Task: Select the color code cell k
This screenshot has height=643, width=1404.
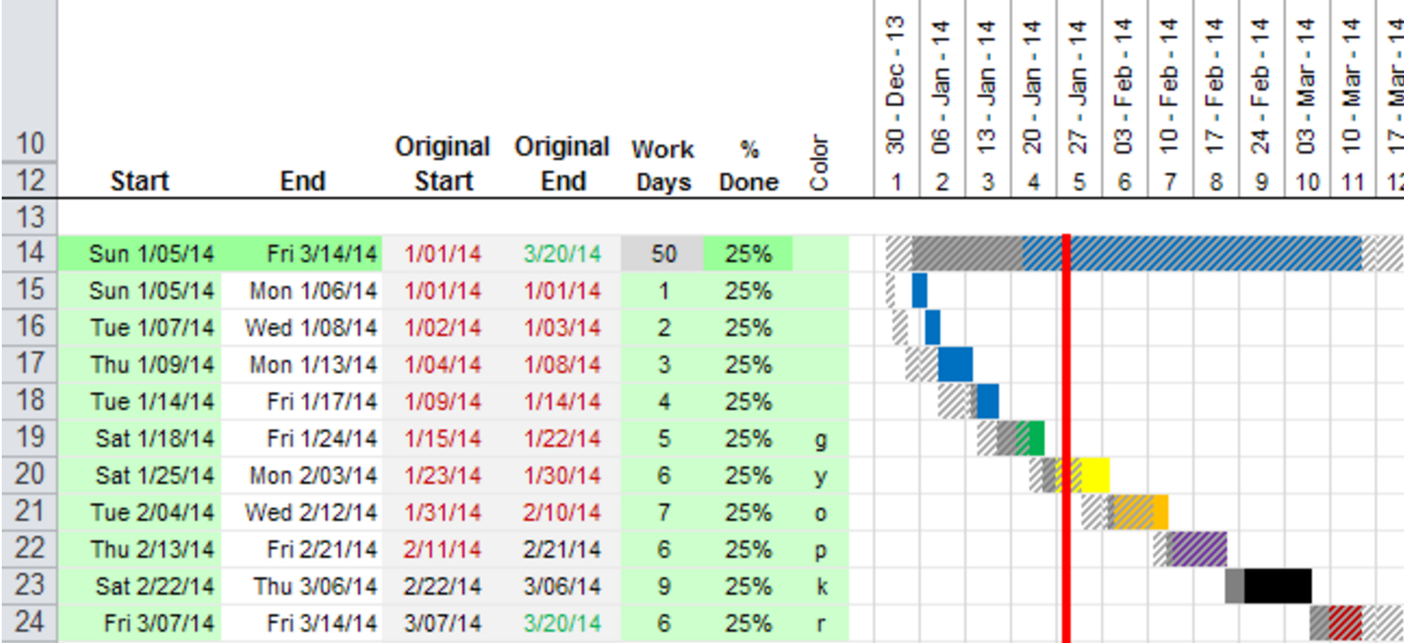Action: [x=820, y=586]
